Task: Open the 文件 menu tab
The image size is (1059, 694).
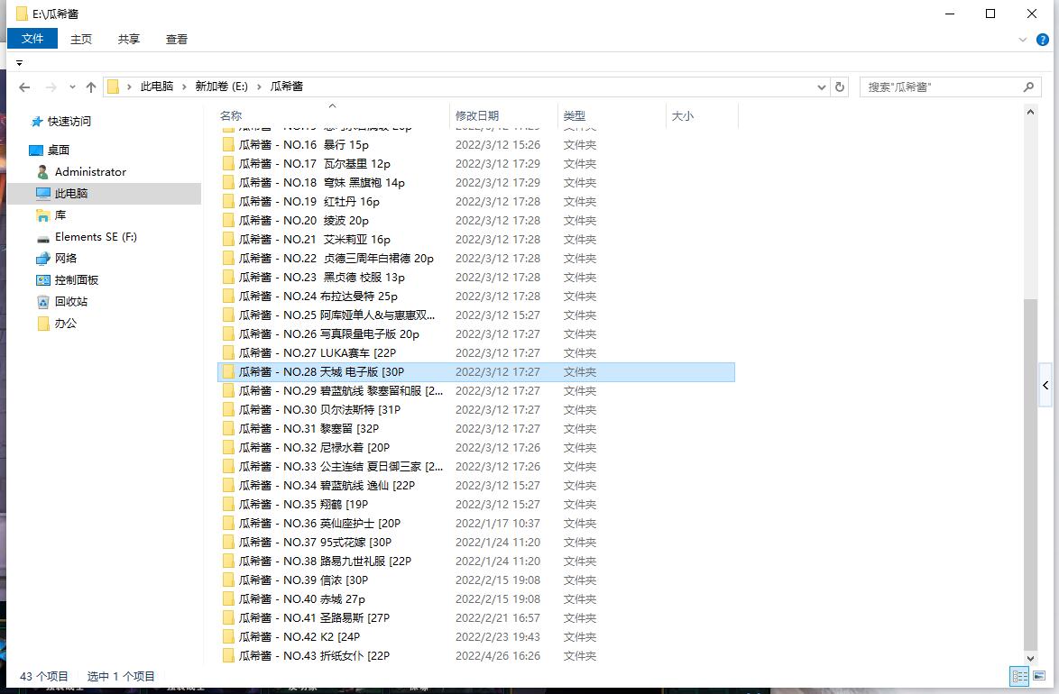Action: point(32,39)
